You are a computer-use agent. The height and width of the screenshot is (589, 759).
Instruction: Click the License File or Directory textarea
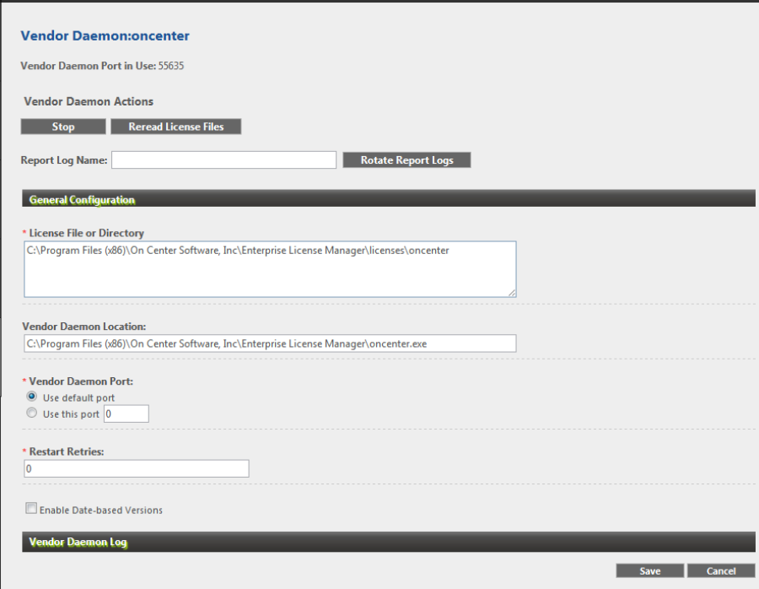(270, 269)
